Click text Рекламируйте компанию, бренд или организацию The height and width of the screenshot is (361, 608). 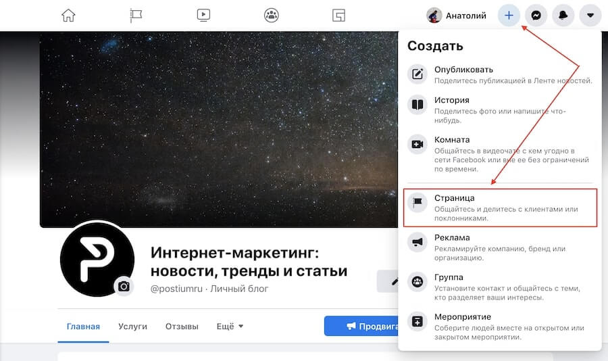pos(500,253)
